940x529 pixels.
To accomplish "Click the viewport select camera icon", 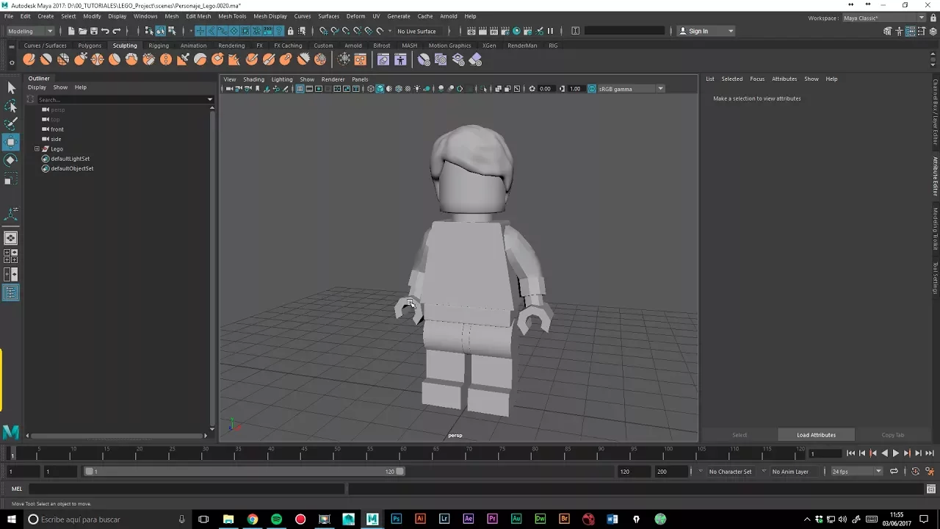I will click(x=229, y=89).
